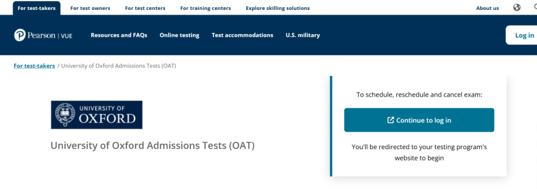Click the Pearson circular P logo

tap(20, 35)
